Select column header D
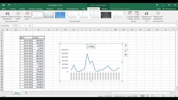 38,30
